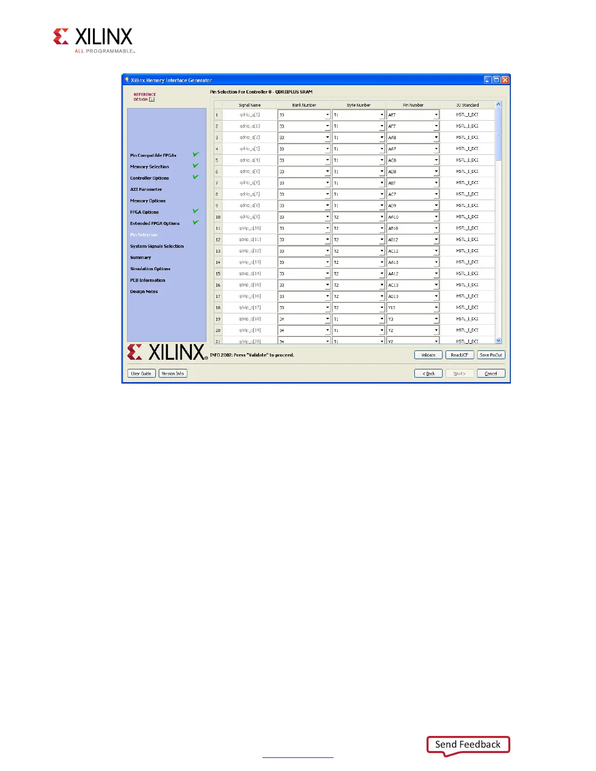Open the Reference Design book icon

pos(152,99)
